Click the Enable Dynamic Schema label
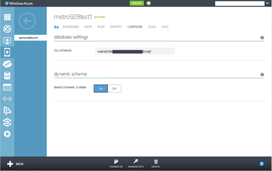This screenshot has height=171, width=272. click(70, 88)
